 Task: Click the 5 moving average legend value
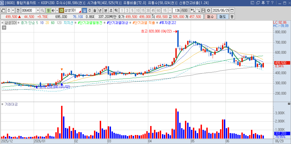click(36, 23)
